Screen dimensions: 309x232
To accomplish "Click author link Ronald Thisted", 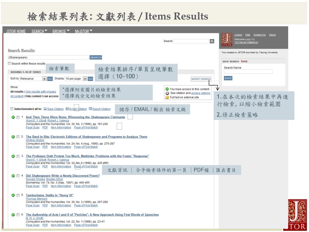I will (36, 179).
